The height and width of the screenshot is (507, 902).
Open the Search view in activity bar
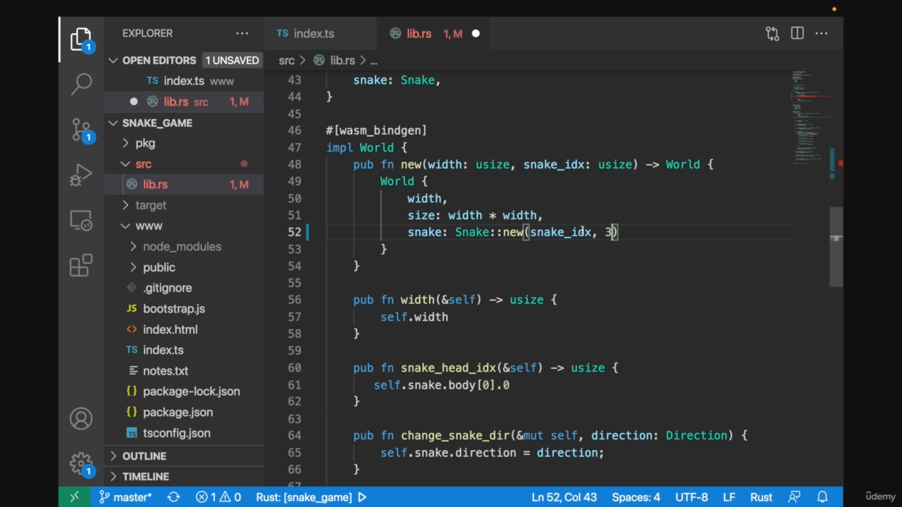point(81,84)
